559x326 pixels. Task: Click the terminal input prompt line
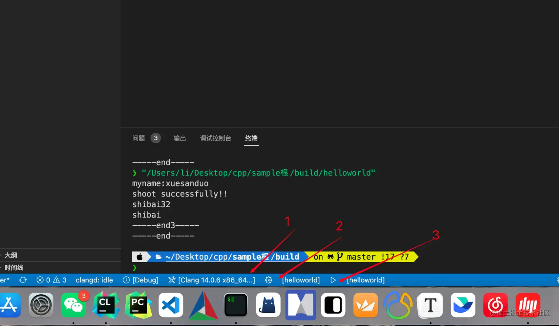tap(135, 267)
